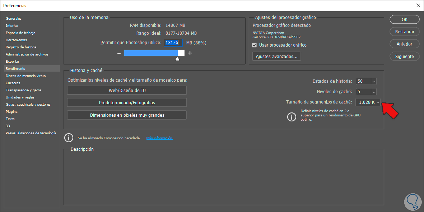
Task: Click the minus icon to decrease memory
Action: (119, 53)
